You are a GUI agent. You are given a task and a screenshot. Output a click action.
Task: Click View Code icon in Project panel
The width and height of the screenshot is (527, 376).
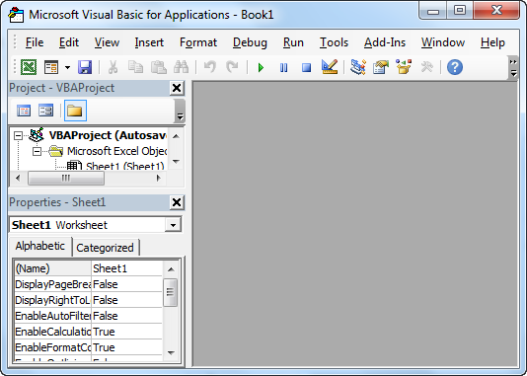coord(24,111)
